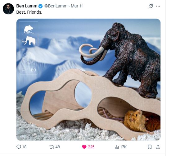Open the mammoth and mouse image
Screen dimensions: 171x156
coord(88,80)
